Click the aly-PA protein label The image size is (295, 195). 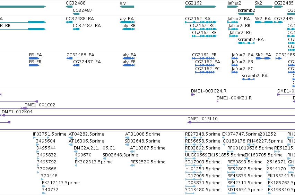click(129, 55)
